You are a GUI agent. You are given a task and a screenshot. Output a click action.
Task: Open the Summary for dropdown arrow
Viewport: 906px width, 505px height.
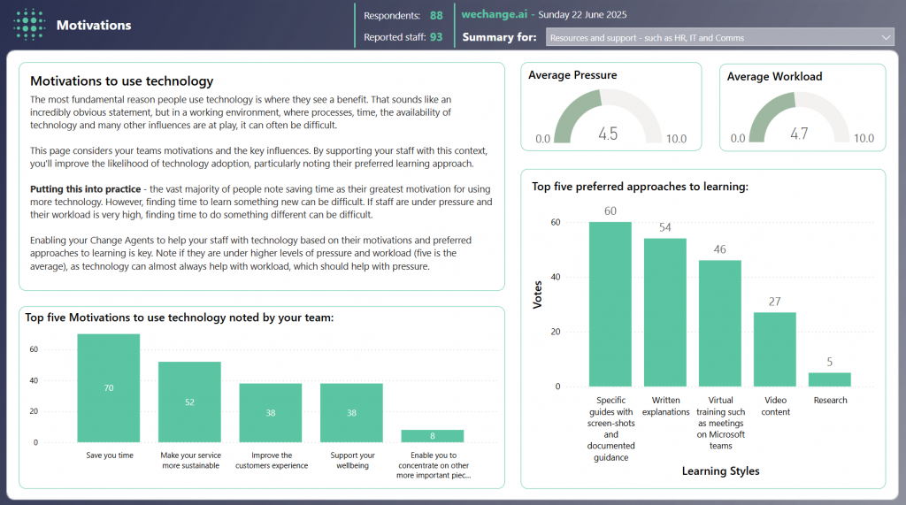(x=887, y=37)
